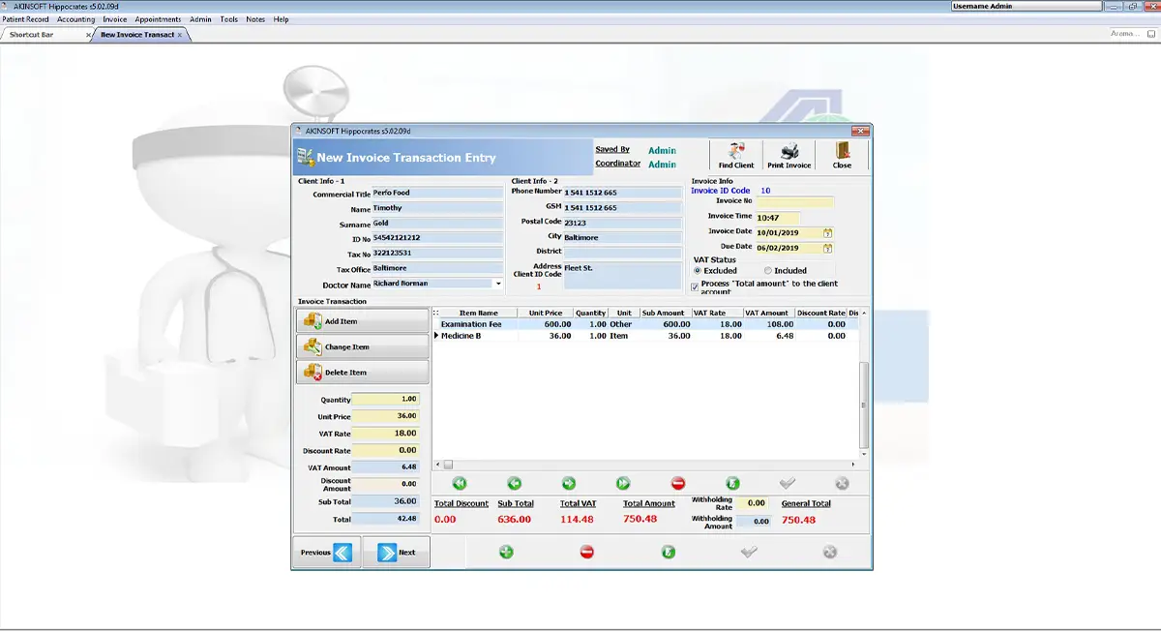
Task: Click the Invoice No input field
Action: (793, 201)
